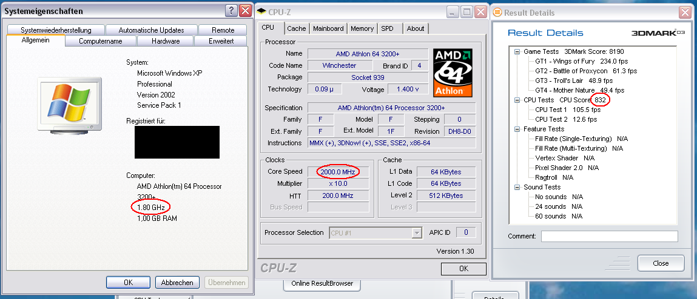697x299 pixels.
Task: Open the Systemwiederherstellung tab
Action: click(56, 30)
